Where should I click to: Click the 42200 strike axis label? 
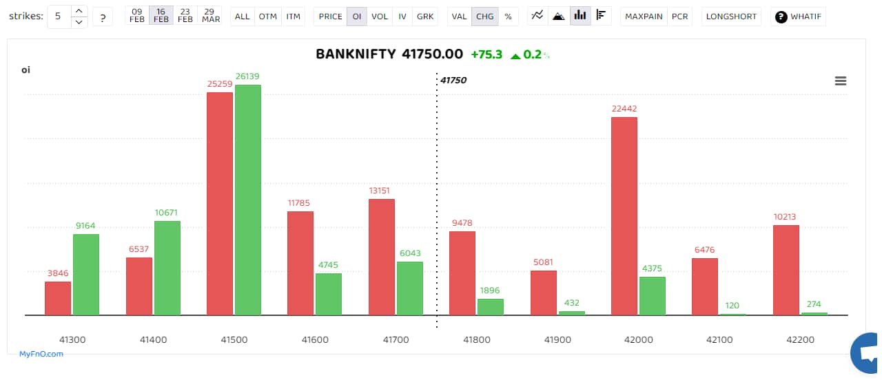pos(801,339)
